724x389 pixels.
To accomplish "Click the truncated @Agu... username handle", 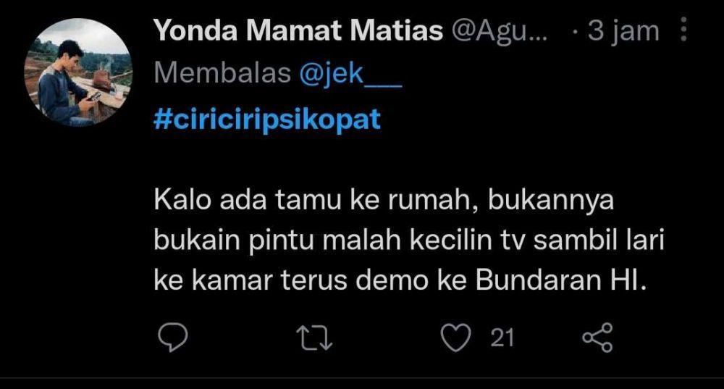I will pyautogui.click(x=499, y=31).
